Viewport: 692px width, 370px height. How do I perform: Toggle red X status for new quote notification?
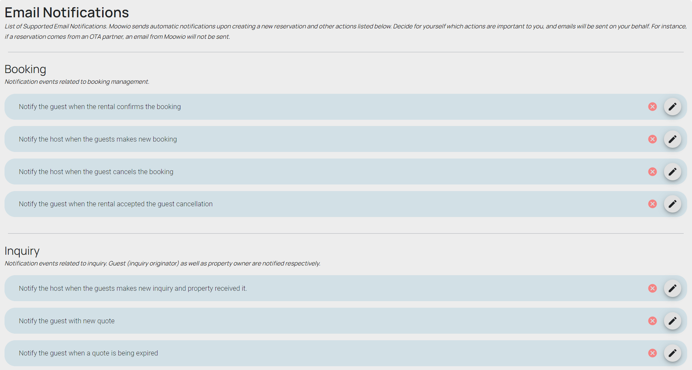coord(652,321)
